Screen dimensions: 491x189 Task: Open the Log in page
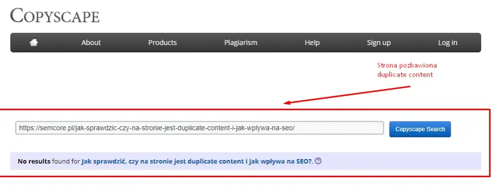click(448, 43)
